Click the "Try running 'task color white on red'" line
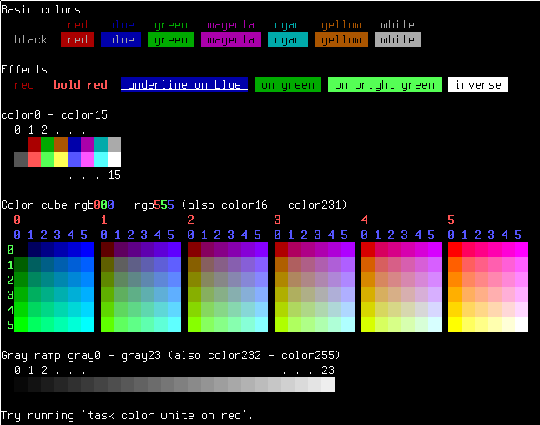 pyautogui.click(x=127, y=415)
